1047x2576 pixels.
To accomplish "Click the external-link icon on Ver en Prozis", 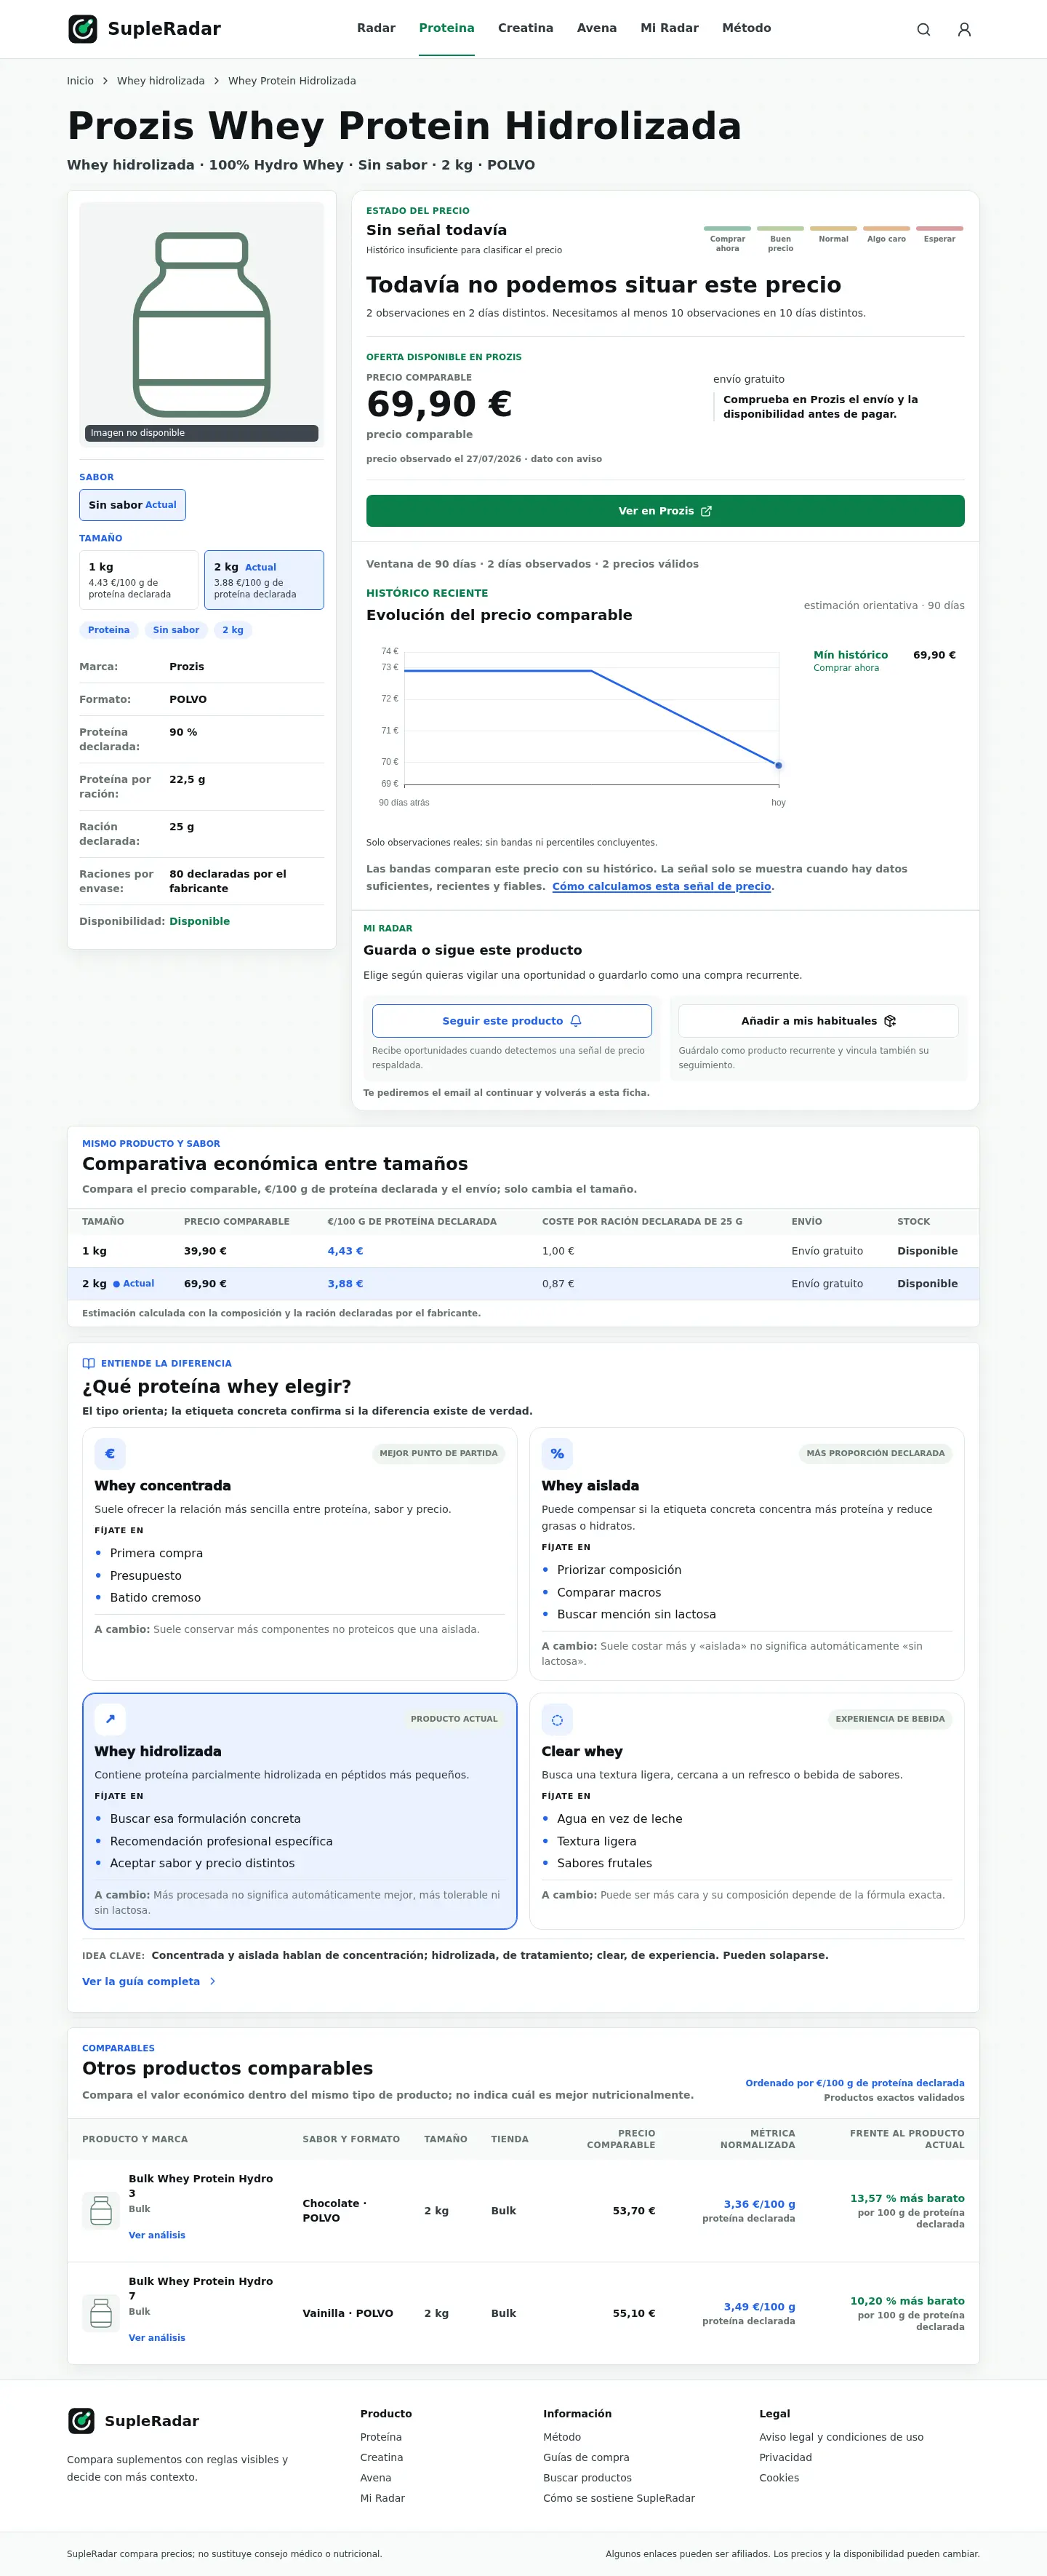I will (x=706, y=511).
